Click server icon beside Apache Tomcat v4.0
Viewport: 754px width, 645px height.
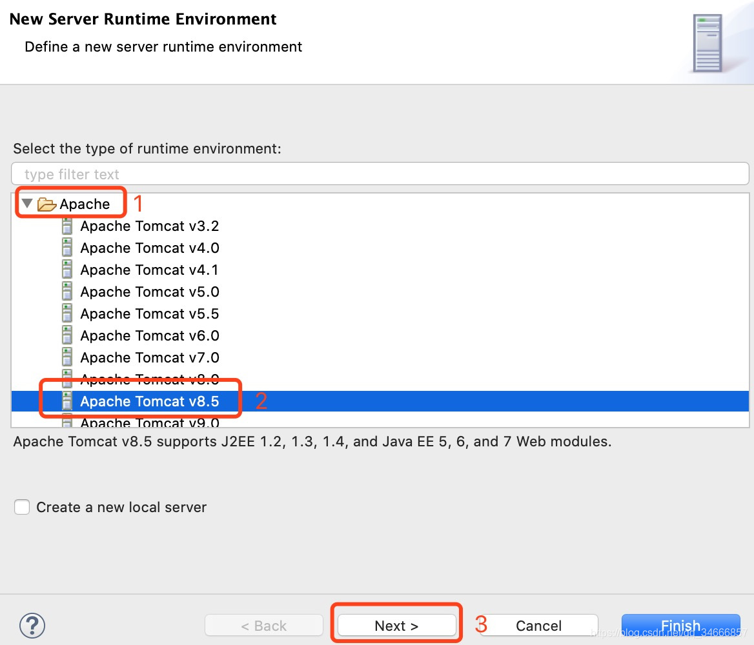click(x=67, y=248)
